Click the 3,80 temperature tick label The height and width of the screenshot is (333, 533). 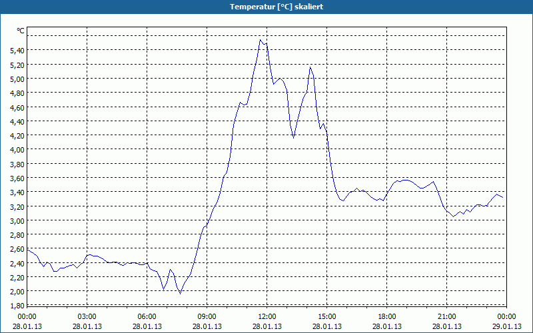point(17,164)
